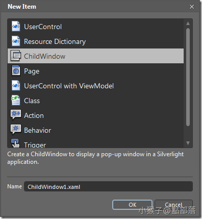Pick the UserControl with ViewModel label
Image resolution: width=202 pixels, height=219 pixels.
point(69,86)
